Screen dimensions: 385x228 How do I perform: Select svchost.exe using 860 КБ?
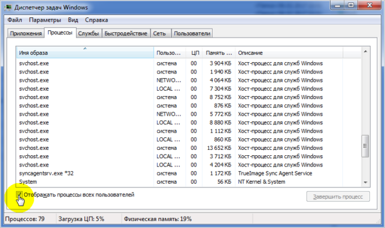click(189, 140)
